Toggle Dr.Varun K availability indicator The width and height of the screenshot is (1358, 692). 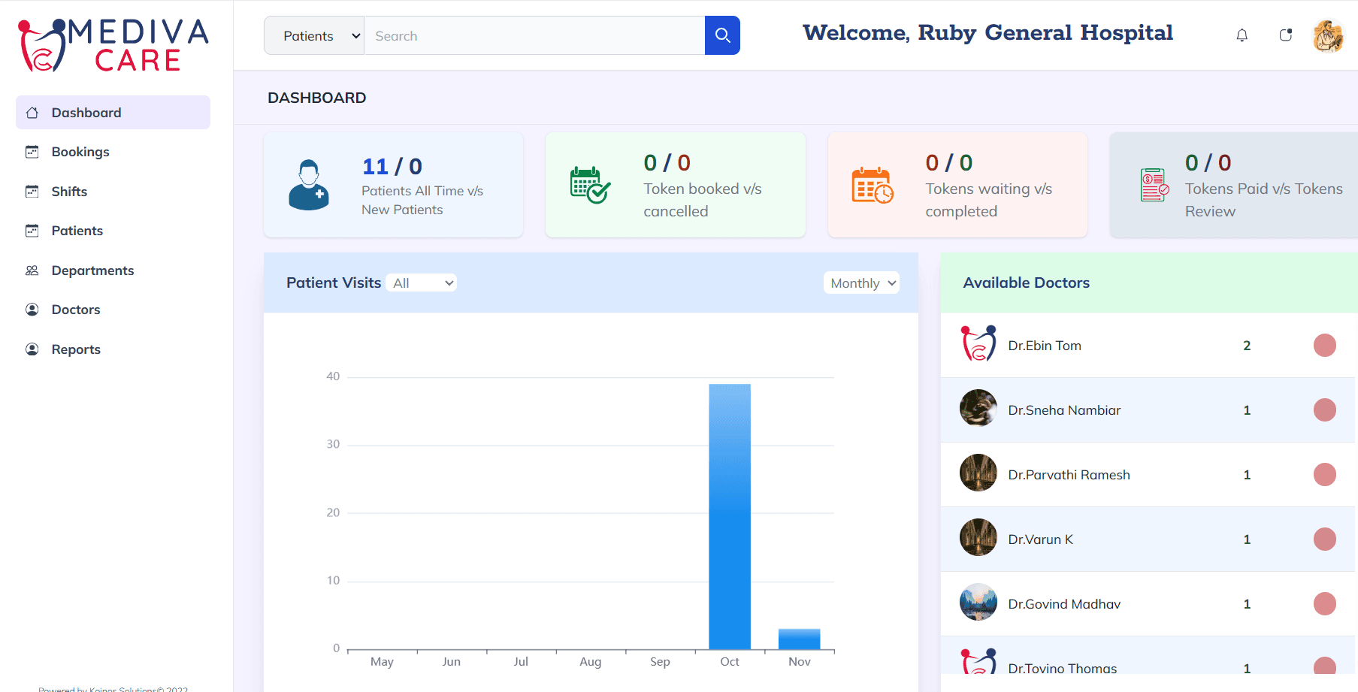(x=1324, y=539)
